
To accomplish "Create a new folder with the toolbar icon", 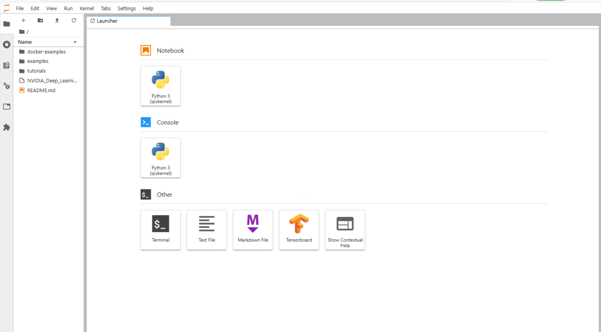I will tap(40, 20).
